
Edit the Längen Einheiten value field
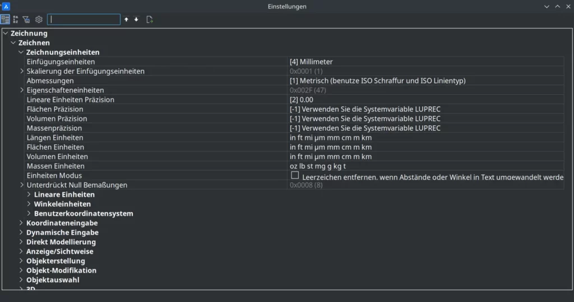tap(425, 138)
